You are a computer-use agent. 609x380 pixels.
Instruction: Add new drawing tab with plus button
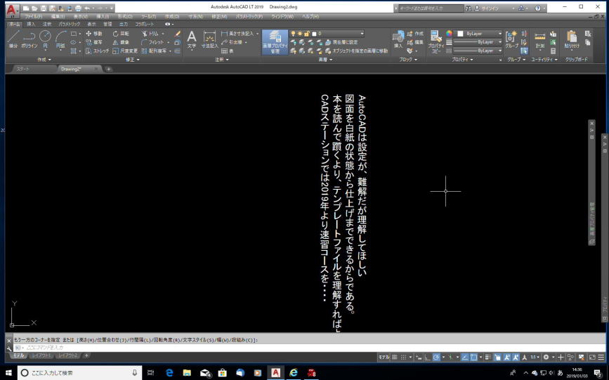[x=108, y=69]
